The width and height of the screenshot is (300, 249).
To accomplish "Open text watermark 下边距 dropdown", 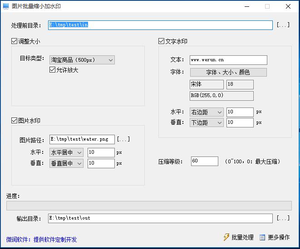I will [207, 122].
